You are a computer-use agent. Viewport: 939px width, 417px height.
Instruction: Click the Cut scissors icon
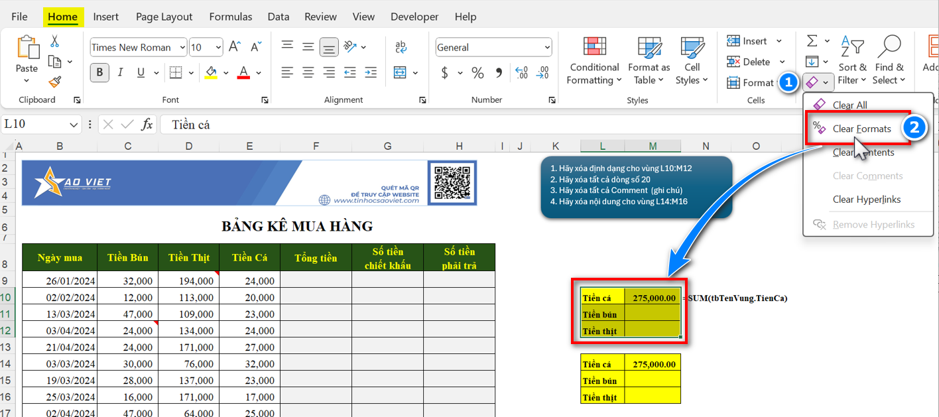coord(54,41)
